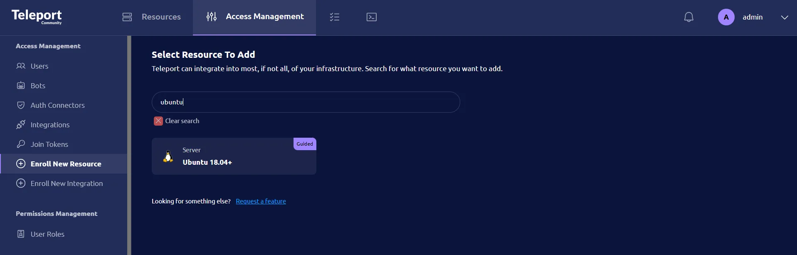
Task: Click the resource search field
Action: tap(306, 102)
